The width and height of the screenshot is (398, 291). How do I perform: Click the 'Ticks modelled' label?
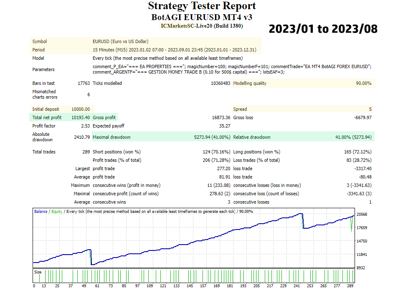pyautogui.click(x=107, y=83)
